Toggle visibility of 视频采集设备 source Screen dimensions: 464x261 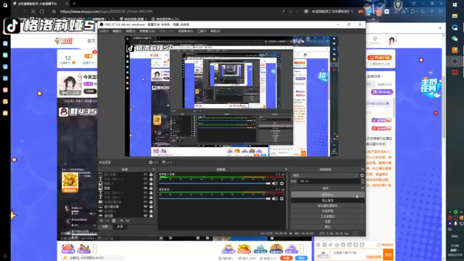[x=146, y=202]
